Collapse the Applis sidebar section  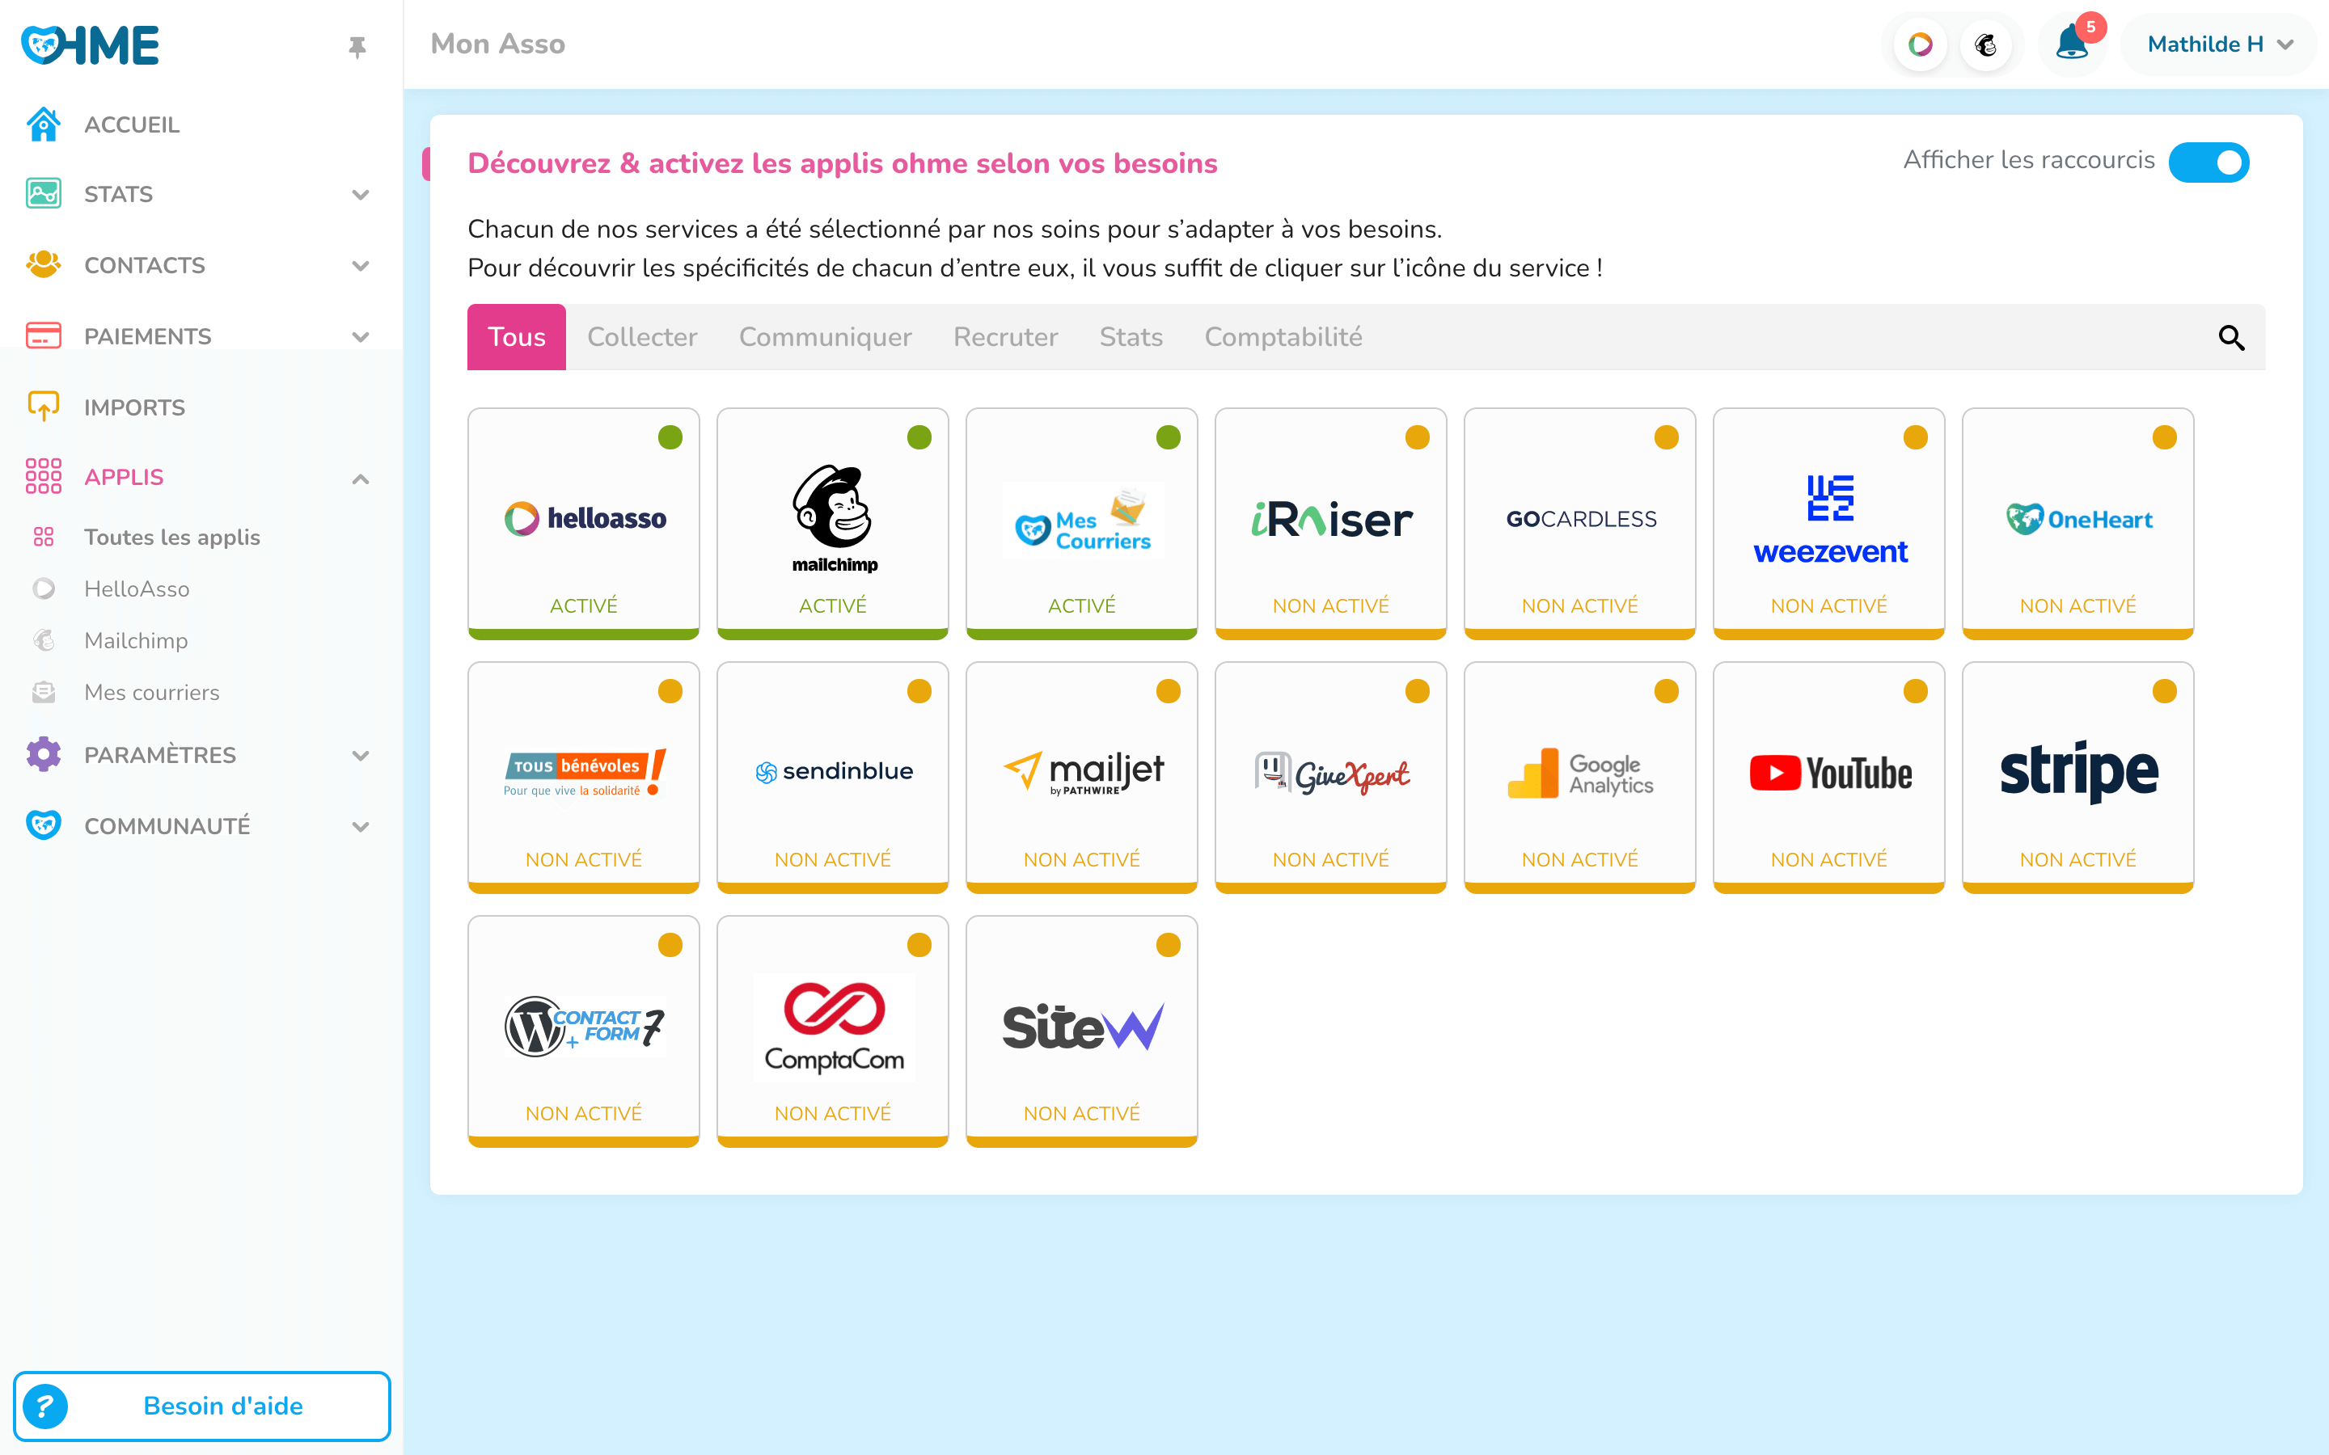tap(360, 479)
